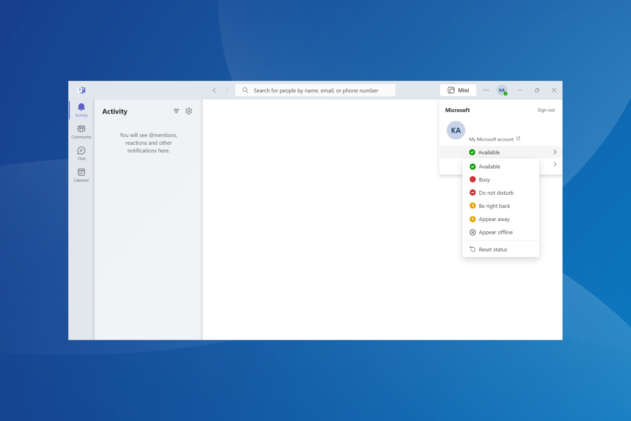Set status to Appear offline
The height and width of the screenshot is (421, 631).
click(x=501, y=232)
